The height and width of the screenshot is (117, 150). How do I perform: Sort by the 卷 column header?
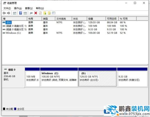click(x=14, y=19)
